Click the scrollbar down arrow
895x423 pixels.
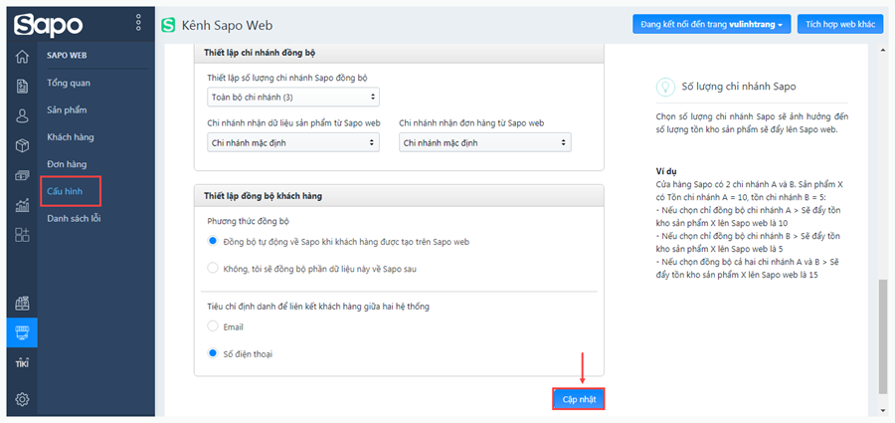pyautogui.click(x=882, y=412)
